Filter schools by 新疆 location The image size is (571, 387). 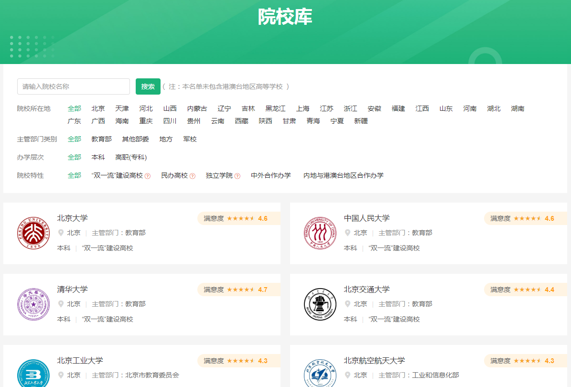(x=361, y=121)
